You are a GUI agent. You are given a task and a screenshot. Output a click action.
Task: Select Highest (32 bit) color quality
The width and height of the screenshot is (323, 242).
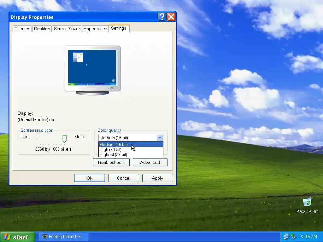pyautogui.click(x=131, y=154)
